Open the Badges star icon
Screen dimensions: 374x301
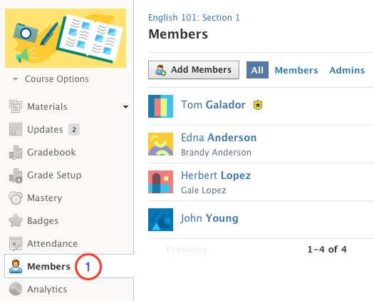(x=16, y=220)
